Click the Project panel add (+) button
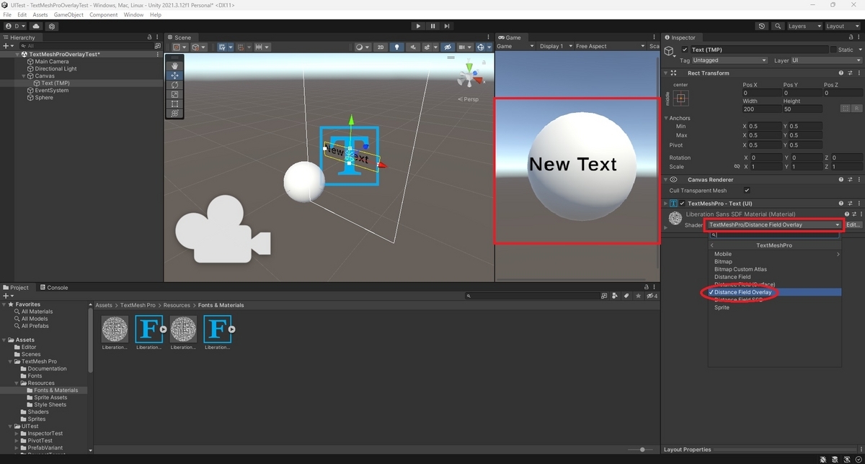 click(7, 296)
